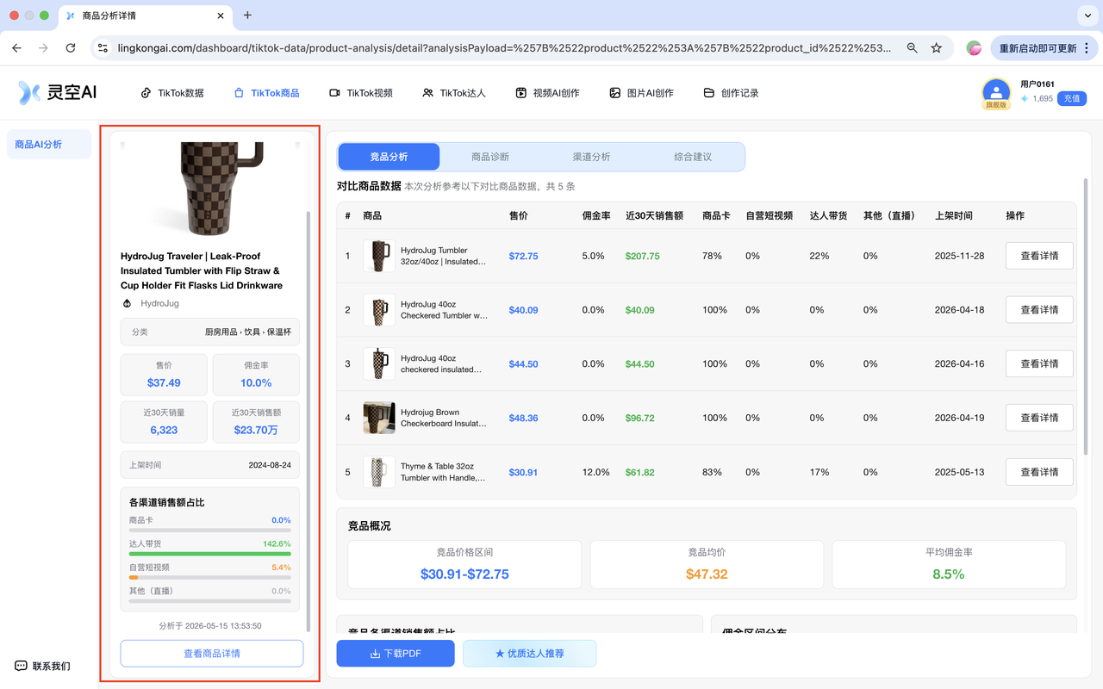Click the 2025-11-28 listing date
1103x689 pixels.
coord(959,256)
